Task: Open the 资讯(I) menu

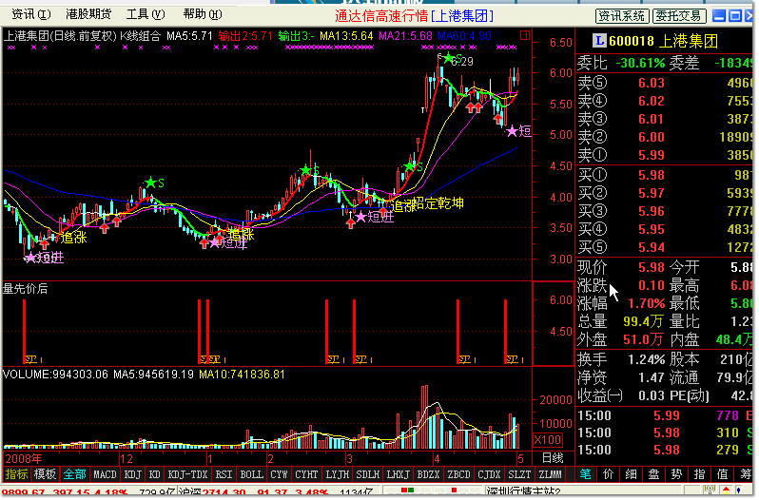Action: click(x=31, y=14)
